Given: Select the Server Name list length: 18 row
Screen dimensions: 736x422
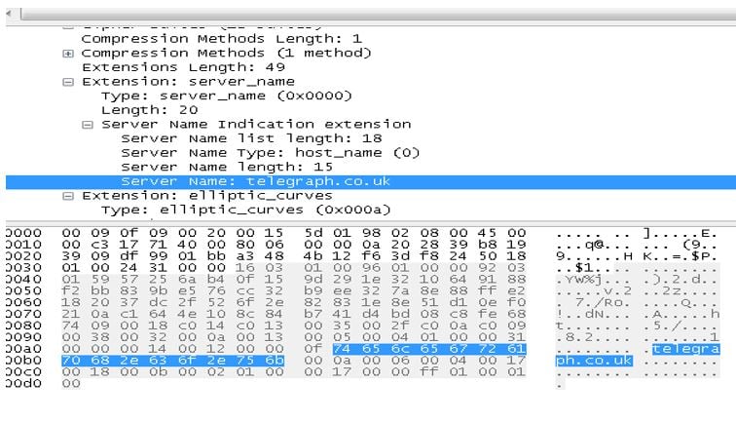Looking at the screenshot, I should pos(251,138).
